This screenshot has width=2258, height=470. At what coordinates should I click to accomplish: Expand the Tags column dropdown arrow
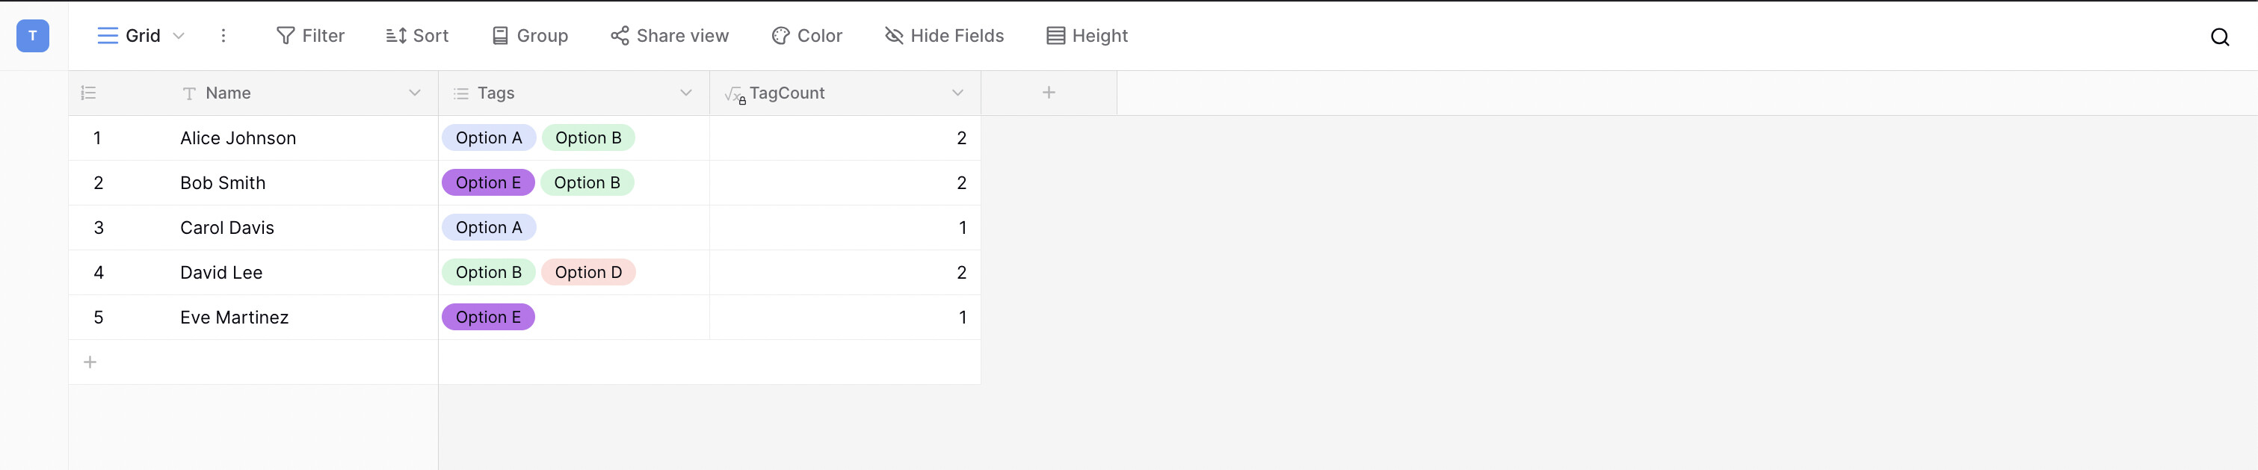pyautogui.click(x=686, y=93)
